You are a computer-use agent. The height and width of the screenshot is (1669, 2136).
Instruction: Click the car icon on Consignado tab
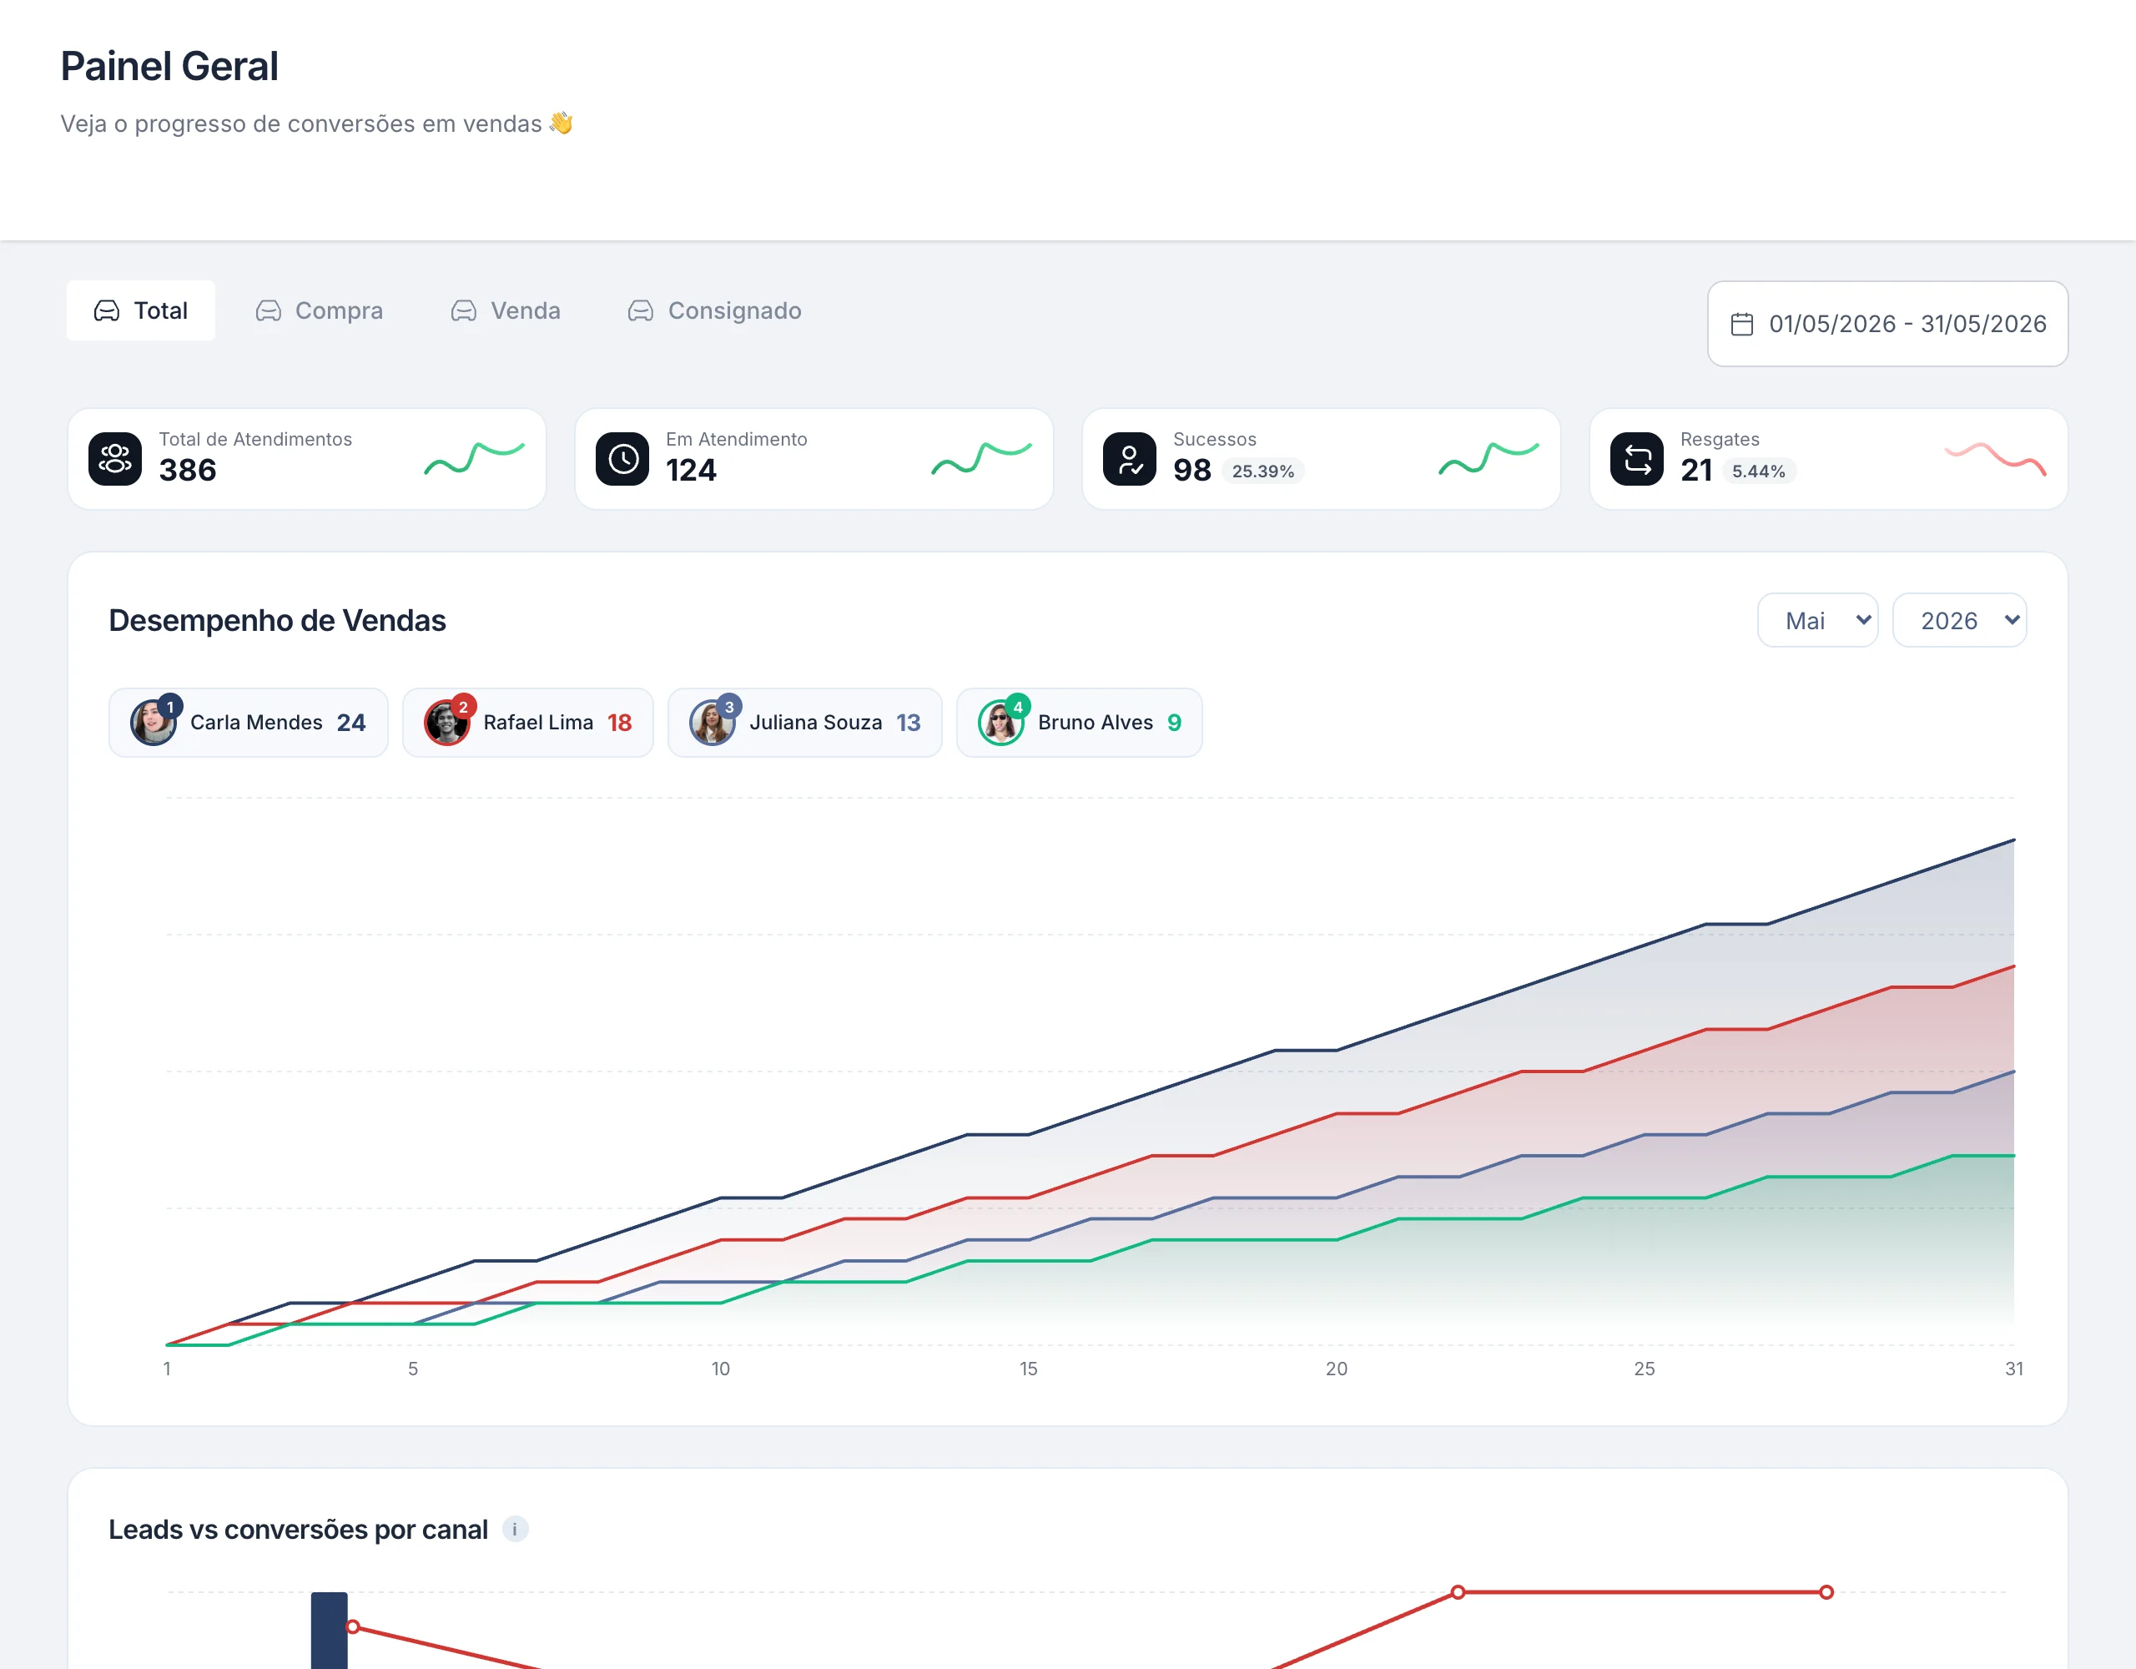click(x=641, y=311)
